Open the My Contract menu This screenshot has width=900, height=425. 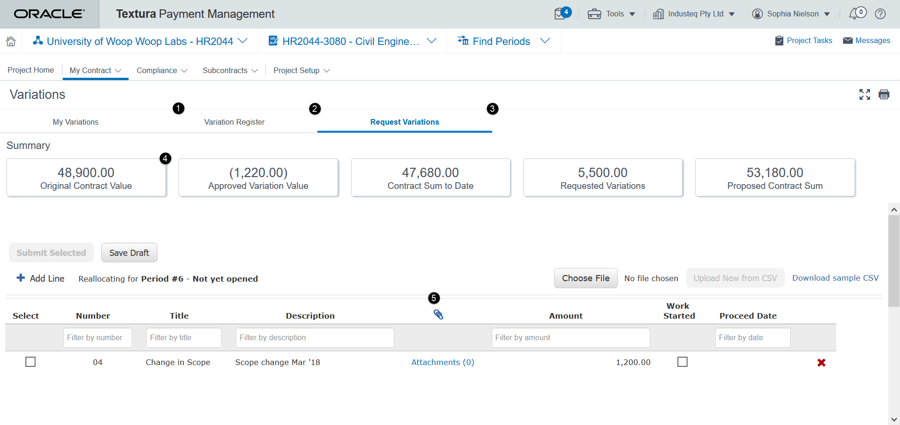tap(96, 70)
